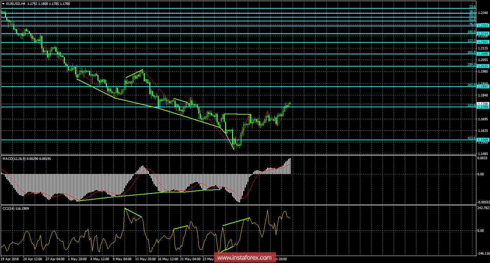This screenshot has height=263, width=490.
Task: Click the 38.2 Fibonacci level label
Action: (x=472, y=12)
